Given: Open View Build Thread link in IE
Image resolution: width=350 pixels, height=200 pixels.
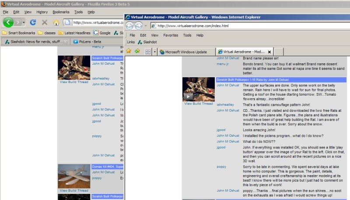Looking at the screenshot, I should point(199,103).
